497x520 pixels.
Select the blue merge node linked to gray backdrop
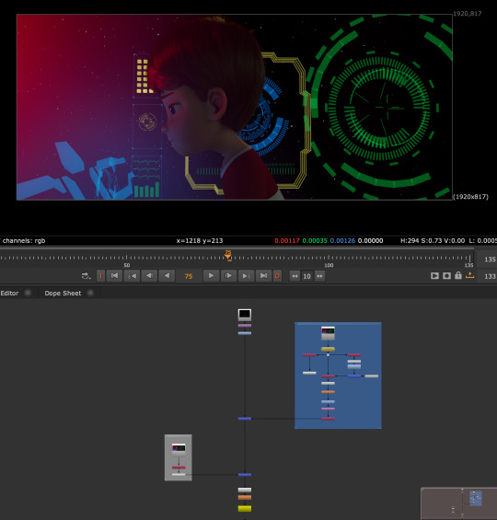(245, 475)
